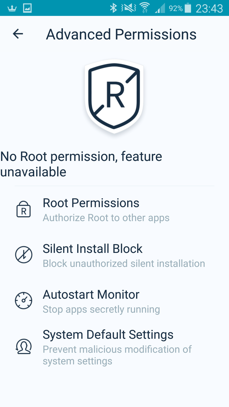Tap the Wi-Fi status icon

click(145, 8)
